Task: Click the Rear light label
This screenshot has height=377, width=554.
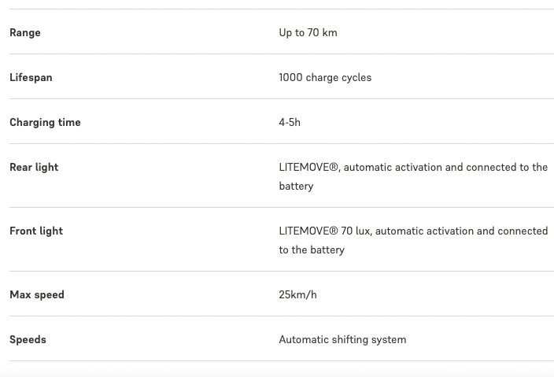Action: pos(34,167)
